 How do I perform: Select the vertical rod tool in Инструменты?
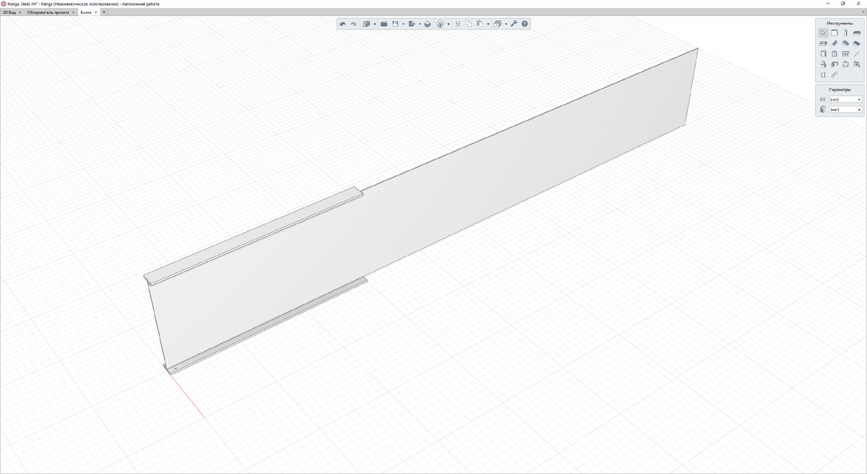[845, 33]
